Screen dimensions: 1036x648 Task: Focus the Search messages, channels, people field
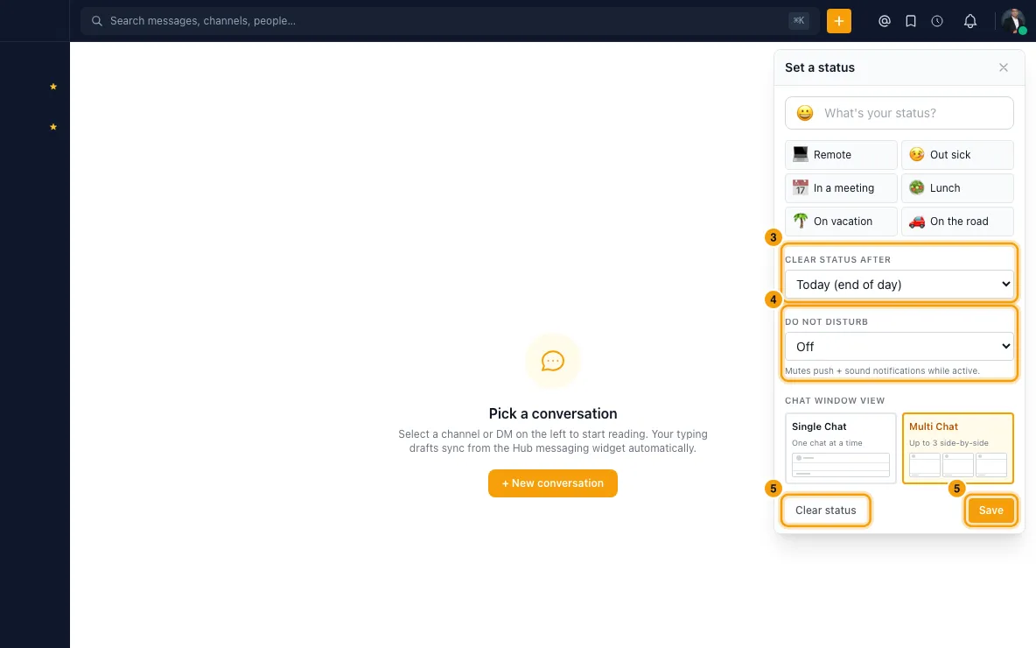point(450,21)
